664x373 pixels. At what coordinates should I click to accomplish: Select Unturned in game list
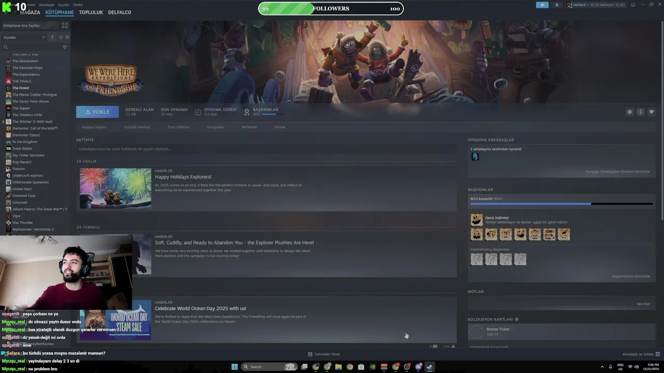(x=20, y=203)
